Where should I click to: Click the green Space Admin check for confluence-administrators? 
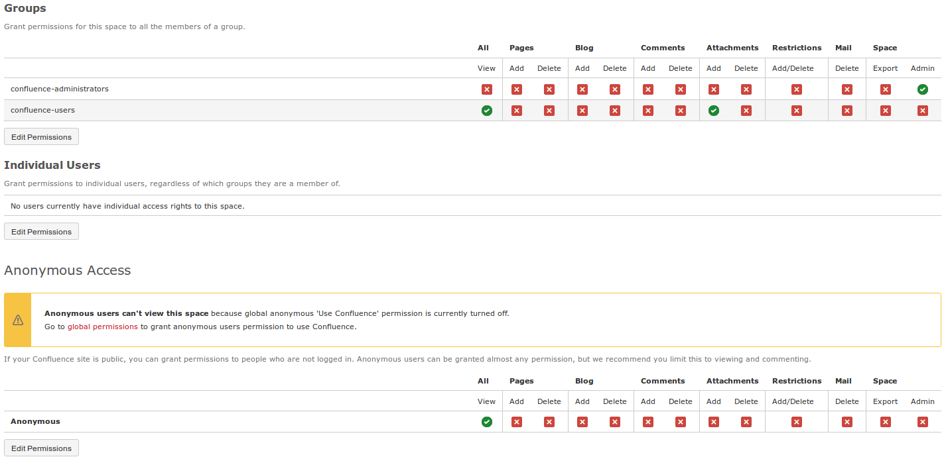tap(922, 89)
